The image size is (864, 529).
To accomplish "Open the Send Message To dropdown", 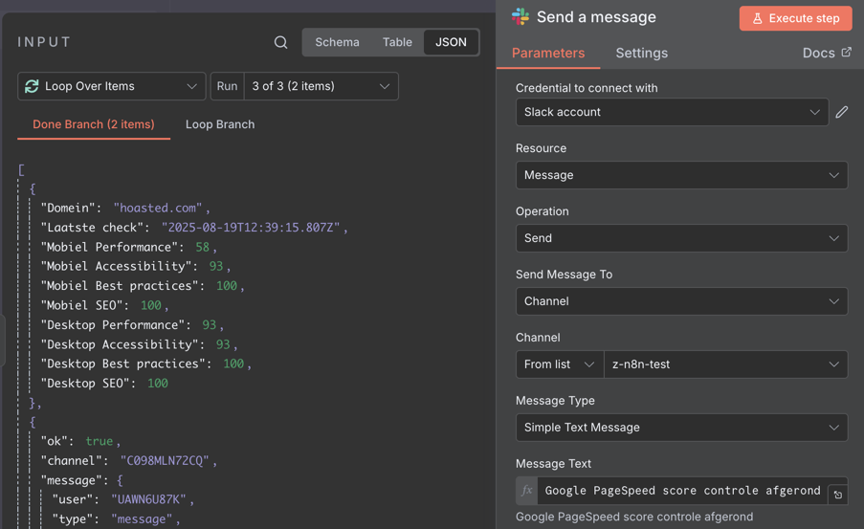I will (x=681, y=301).
